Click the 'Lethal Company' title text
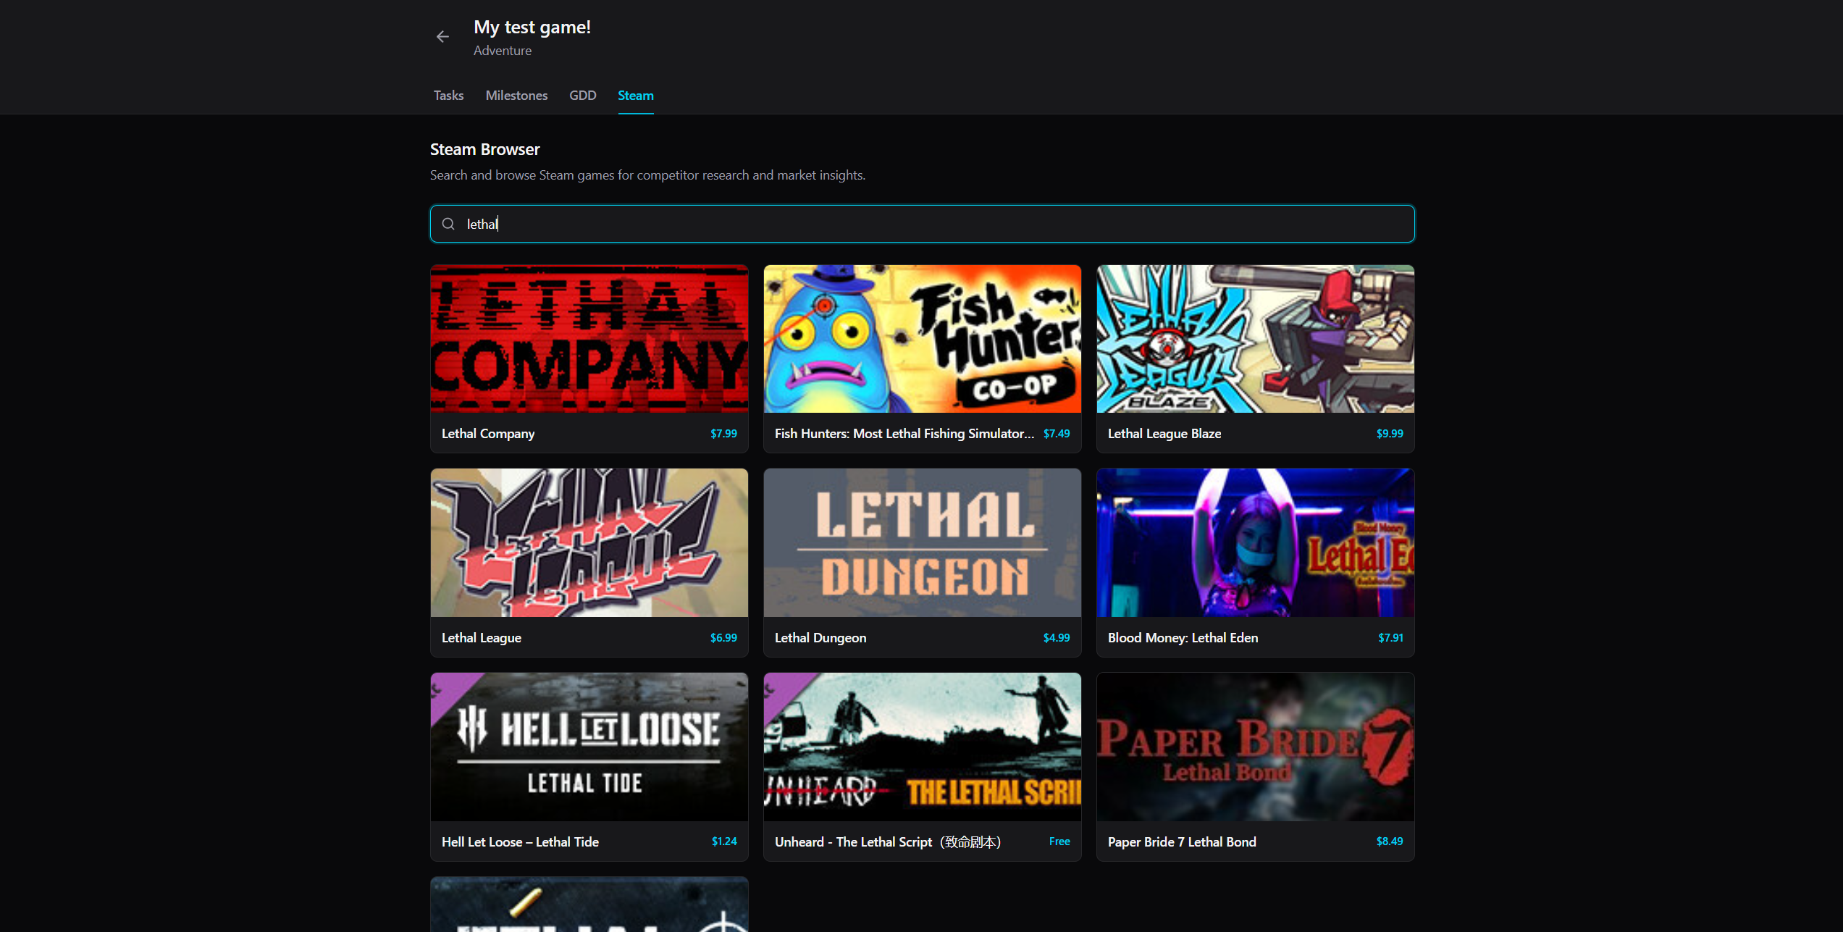Screen dimensions: 1843x932 (488, 434)
